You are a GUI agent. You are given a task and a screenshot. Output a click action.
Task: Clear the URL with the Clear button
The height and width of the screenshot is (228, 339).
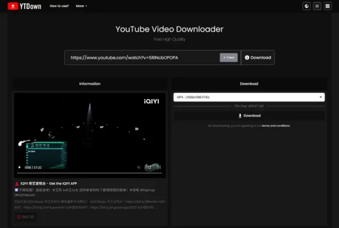(x=229, y=58)
